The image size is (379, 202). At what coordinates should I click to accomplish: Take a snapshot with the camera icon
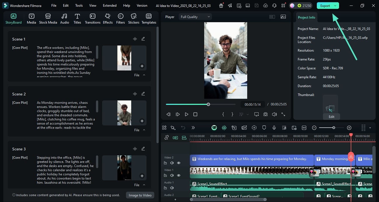pyautogui.click(x=265, y=114)
